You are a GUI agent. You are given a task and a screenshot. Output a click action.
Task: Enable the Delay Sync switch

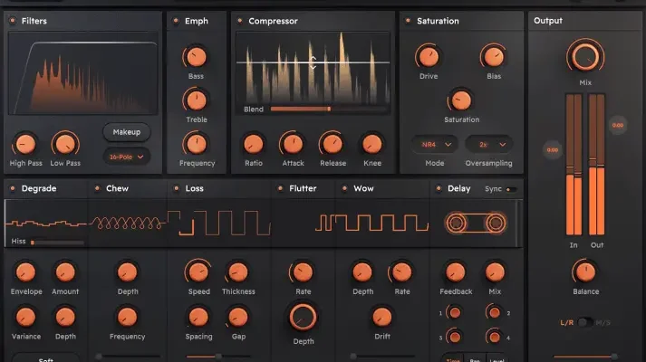(x=512, y=189)
